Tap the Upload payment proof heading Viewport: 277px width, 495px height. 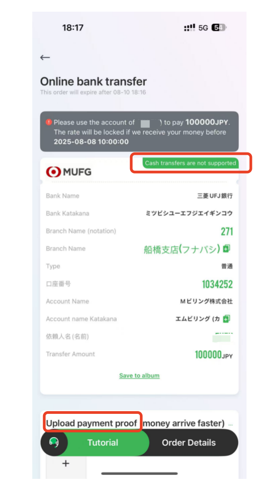(x=91, y=423)
